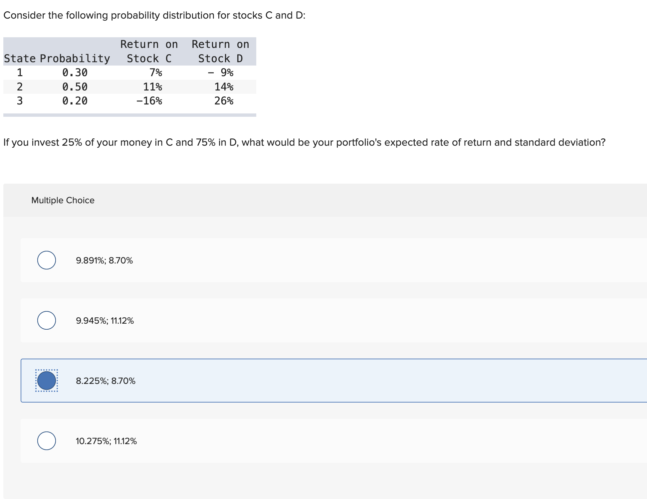Image resolution: width=647 pixels, height=499 pixels.
Task: Select the probability value 0.50 in the table
Action: [x=75, y=87]
